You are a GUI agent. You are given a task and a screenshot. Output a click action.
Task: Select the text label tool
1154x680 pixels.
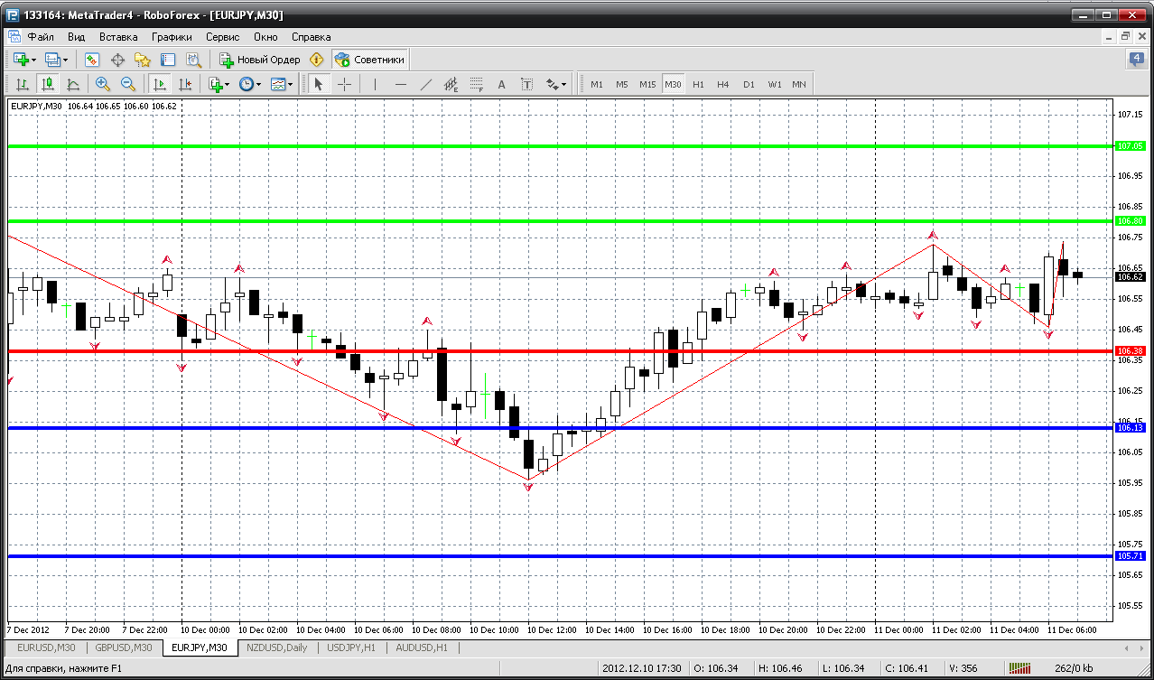click(x=527, y=84)
